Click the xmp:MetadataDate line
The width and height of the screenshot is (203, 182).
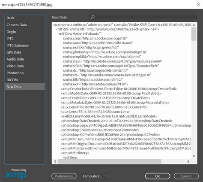[115, 103]
